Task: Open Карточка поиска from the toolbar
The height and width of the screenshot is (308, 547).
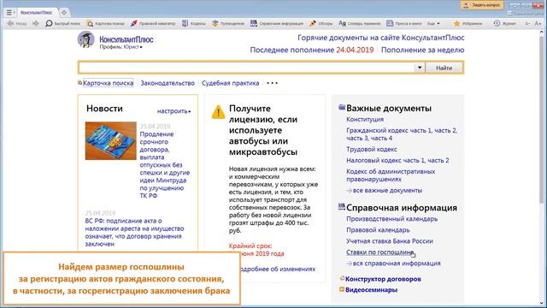Action: pos(106,23)
